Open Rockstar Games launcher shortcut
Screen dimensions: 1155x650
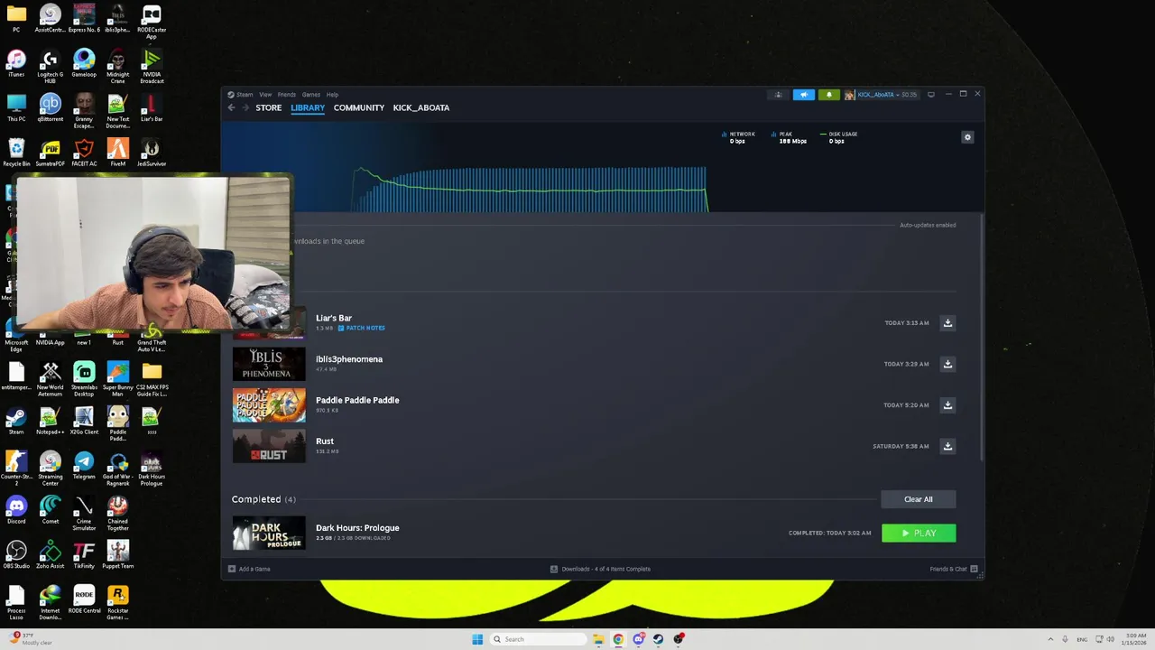pos(117,603)
